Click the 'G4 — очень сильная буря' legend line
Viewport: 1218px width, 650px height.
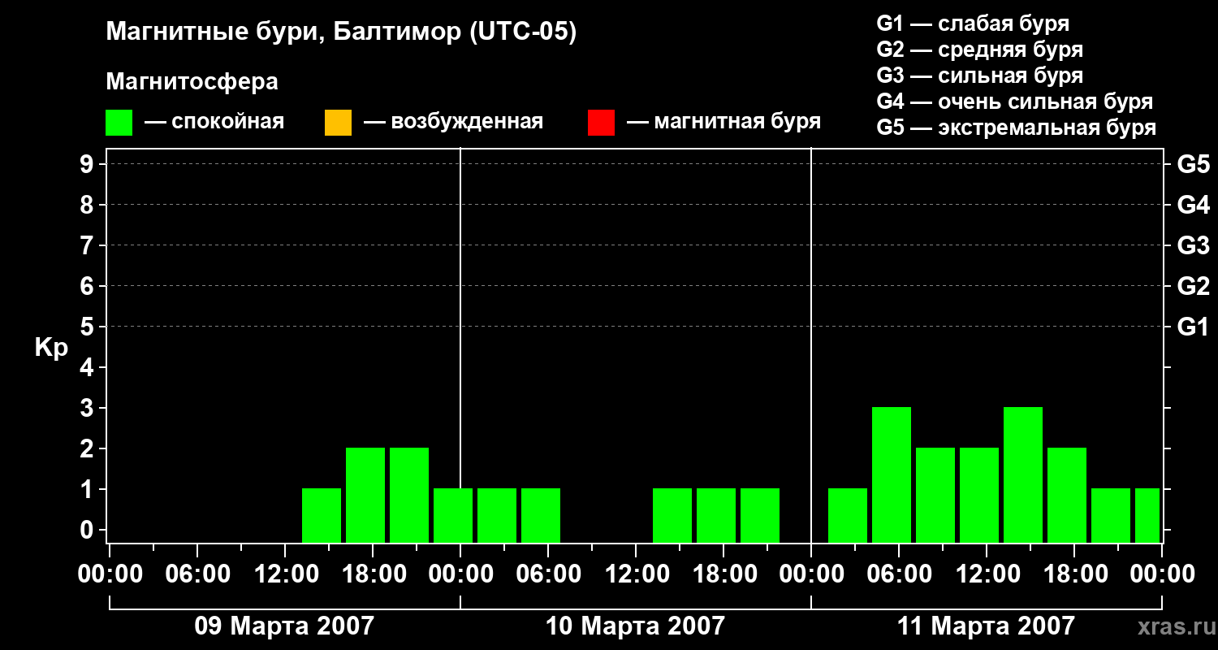point(1015,102)
